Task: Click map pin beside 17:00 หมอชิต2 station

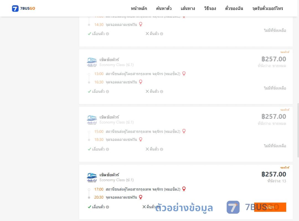Action: coord(184,189)
